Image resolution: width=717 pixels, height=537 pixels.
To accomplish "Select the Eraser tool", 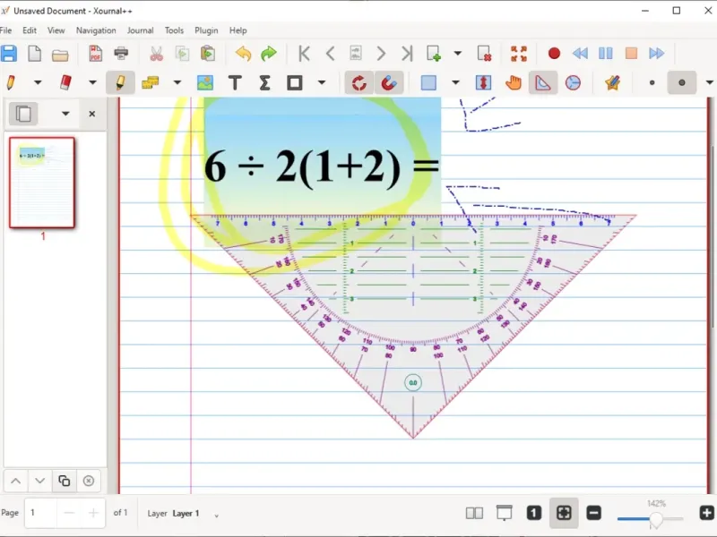I will (65, 82).
